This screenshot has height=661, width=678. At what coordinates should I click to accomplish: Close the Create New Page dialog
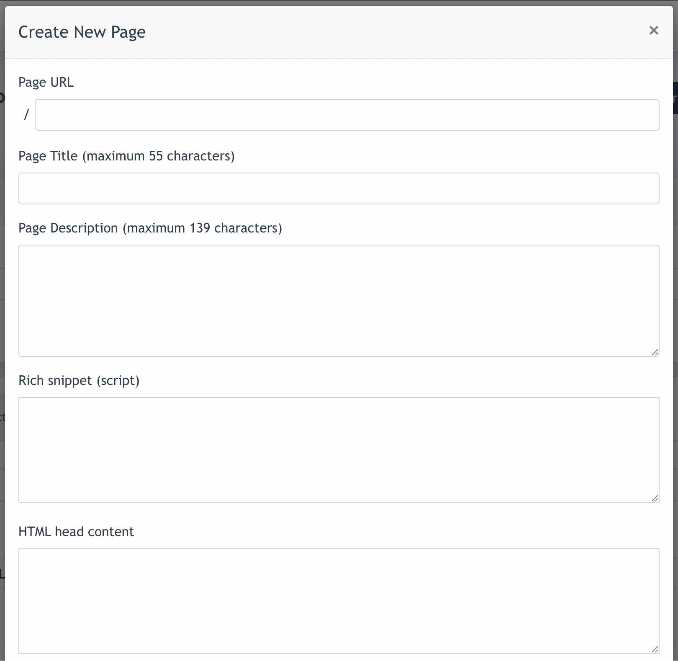tap(653, 31)
